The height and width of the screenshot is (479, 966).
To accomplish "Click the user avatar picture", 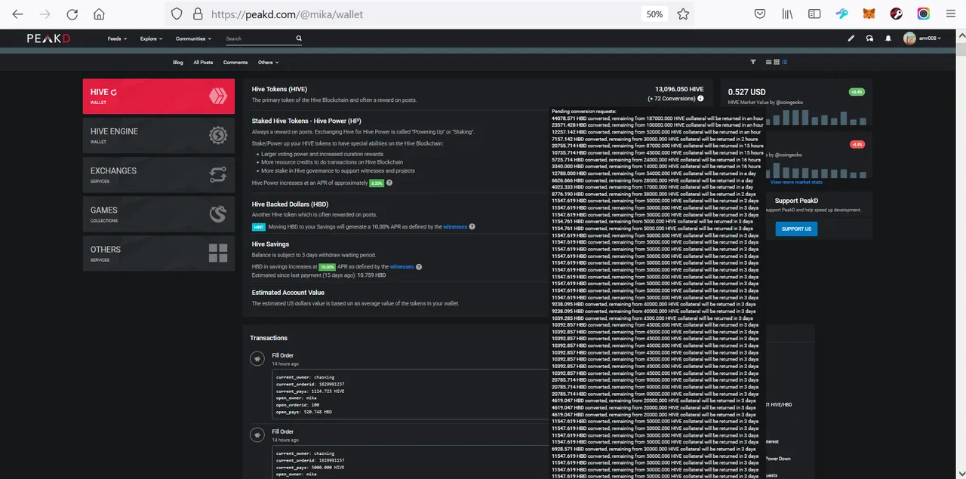I will click(909, 38).
